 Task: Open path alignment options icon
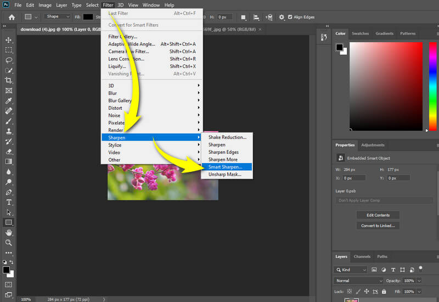[x=256, y=18]
